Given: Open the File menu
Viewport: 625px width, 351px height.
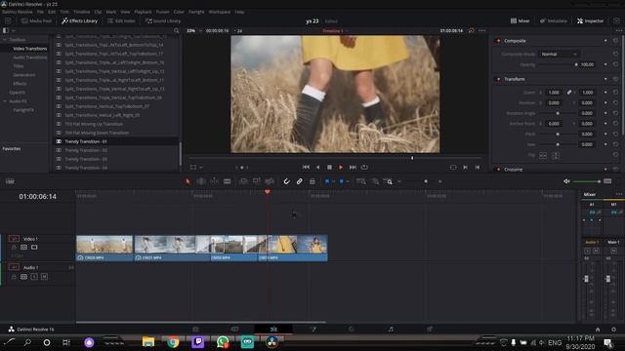Looking at the screenshot, I should click(x=40, y=12).
